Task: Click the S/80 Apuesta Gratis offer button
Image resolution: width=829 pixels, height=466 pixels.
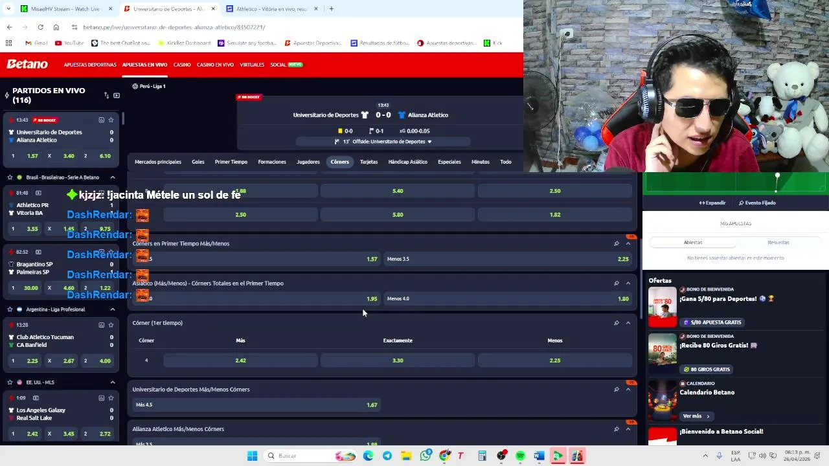Action: pyautogui.click(x=712, y=322)
